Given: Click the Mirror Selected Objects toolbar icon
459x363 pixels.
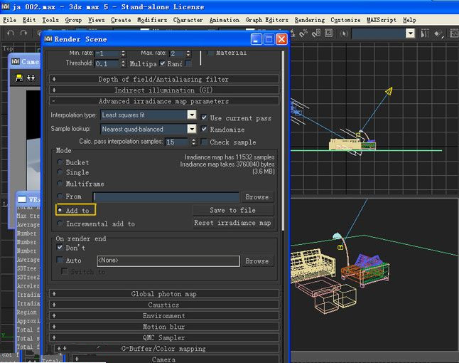Looking at the screenshot, I should click(425, 33).
